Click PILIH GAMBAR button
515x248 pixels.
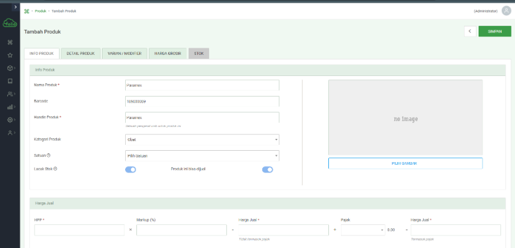tap(406, 163)
